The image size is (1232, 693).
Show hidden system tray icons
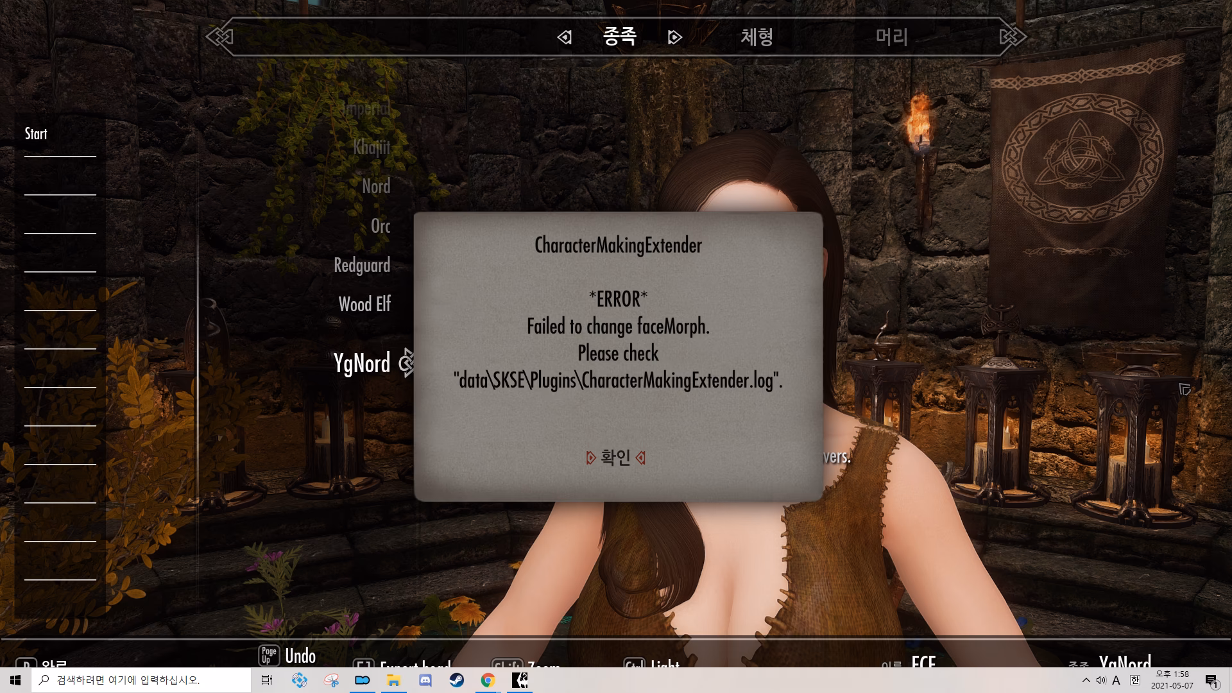pos(1086,680)
